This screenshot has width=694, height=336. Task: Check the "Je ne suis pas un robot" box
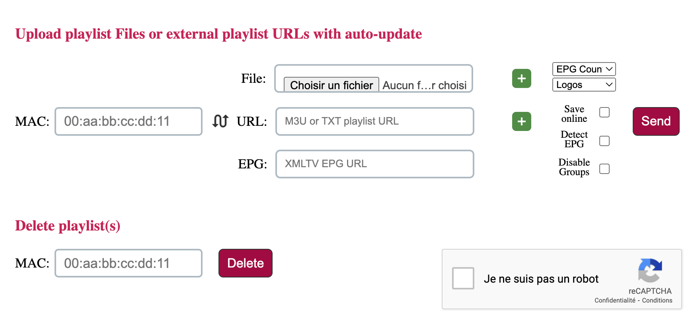click(463, 278)
